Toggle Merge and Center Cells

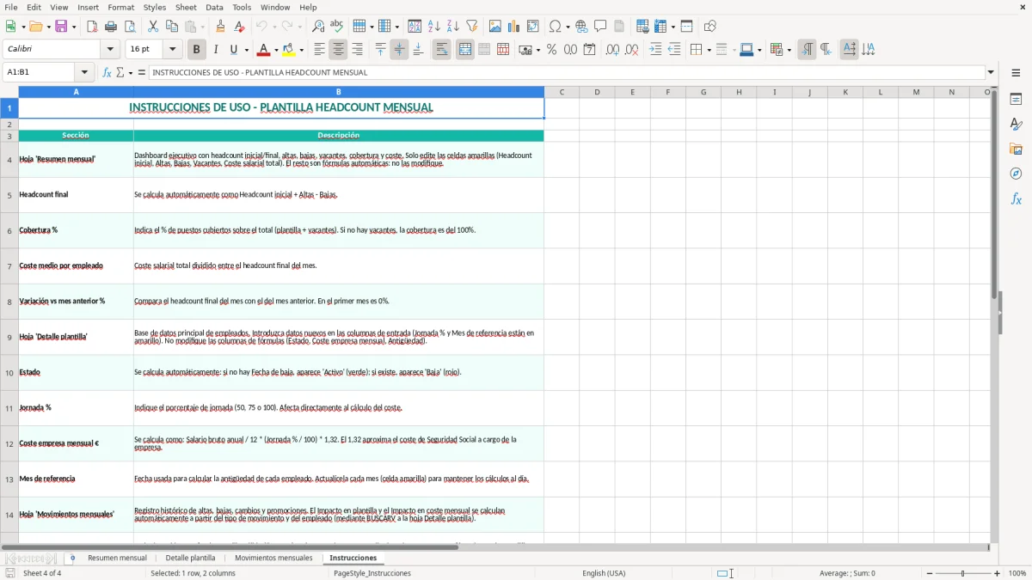(464, 50)
